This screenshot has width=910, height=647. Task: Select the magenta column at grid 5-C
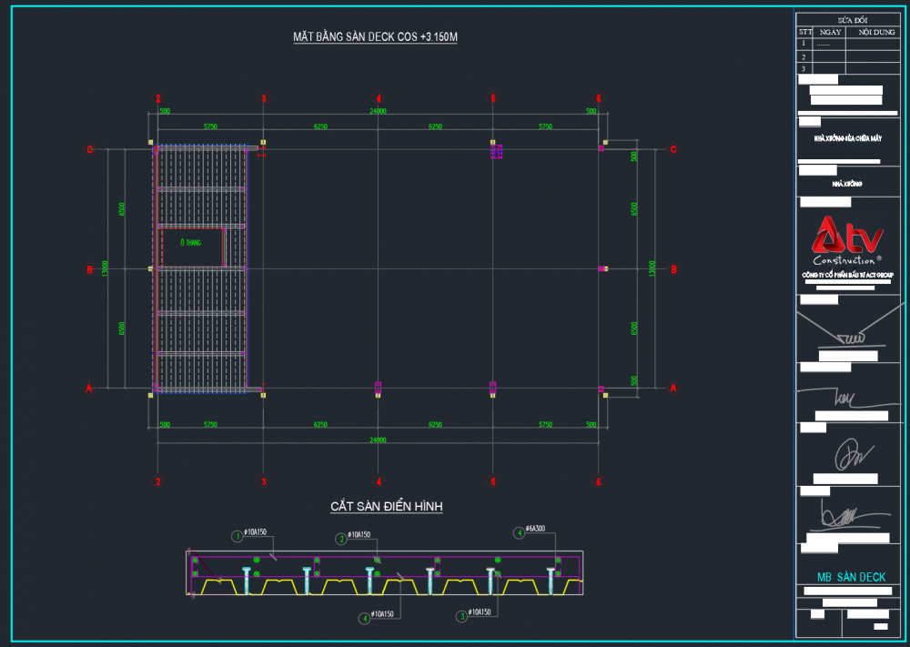tap(496, 152)
